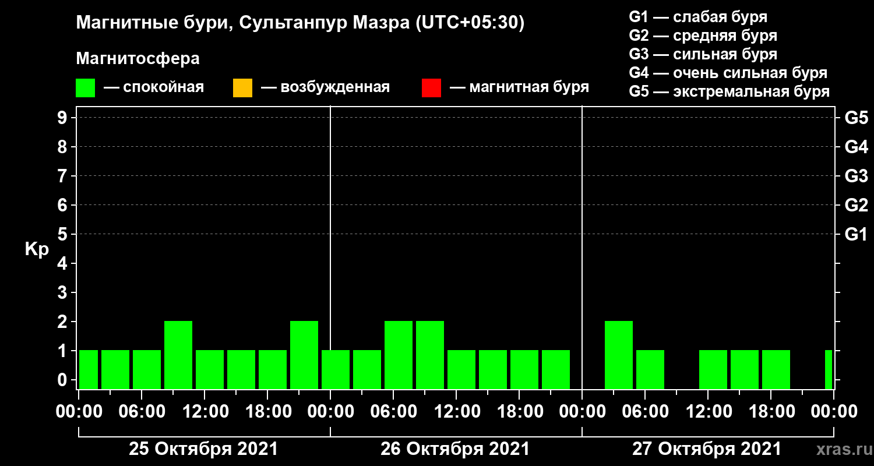This screenshot has width=874, height=466.
Task: Click the red 'магнитная буря' legend swatch
Action: 431,88
